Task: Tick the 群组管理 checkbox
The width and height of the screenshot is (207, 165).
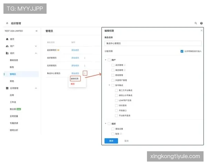Action: click(x=113, y=75)
